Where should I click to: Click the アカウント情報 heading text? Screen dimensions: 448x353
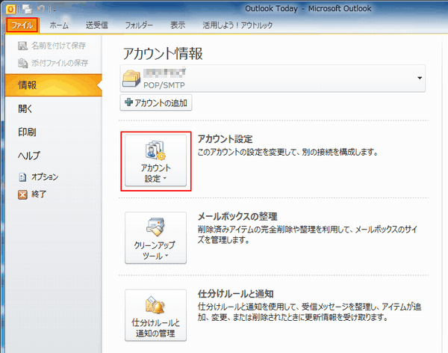point(163,54)
